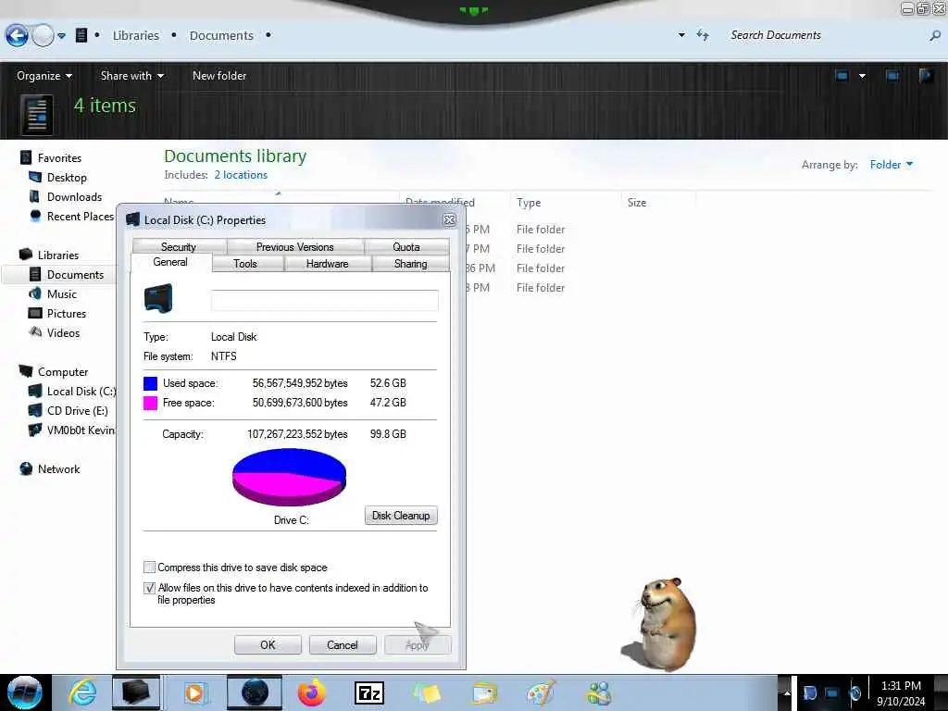Toggle the preview pane icon
Viewport: 948px width, 711px height.
pyautogui.click(x=892, y=76)
